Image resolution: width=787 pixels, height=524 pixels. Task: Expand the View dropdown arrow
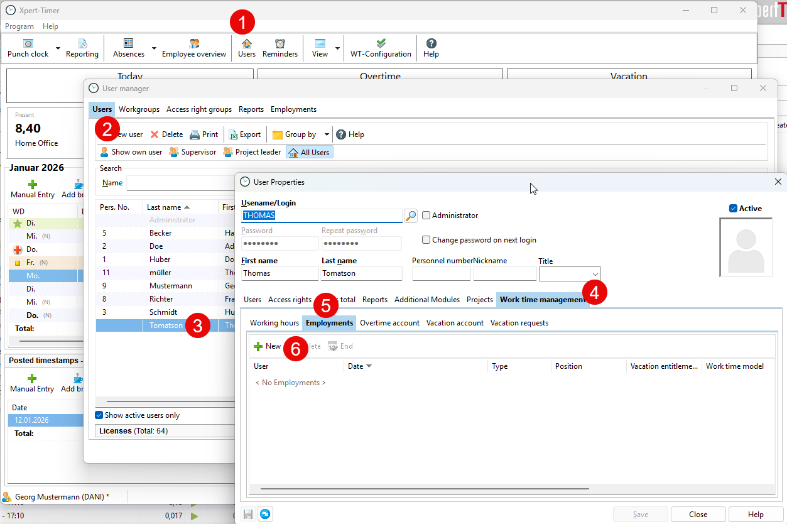[x=337, y=48]
